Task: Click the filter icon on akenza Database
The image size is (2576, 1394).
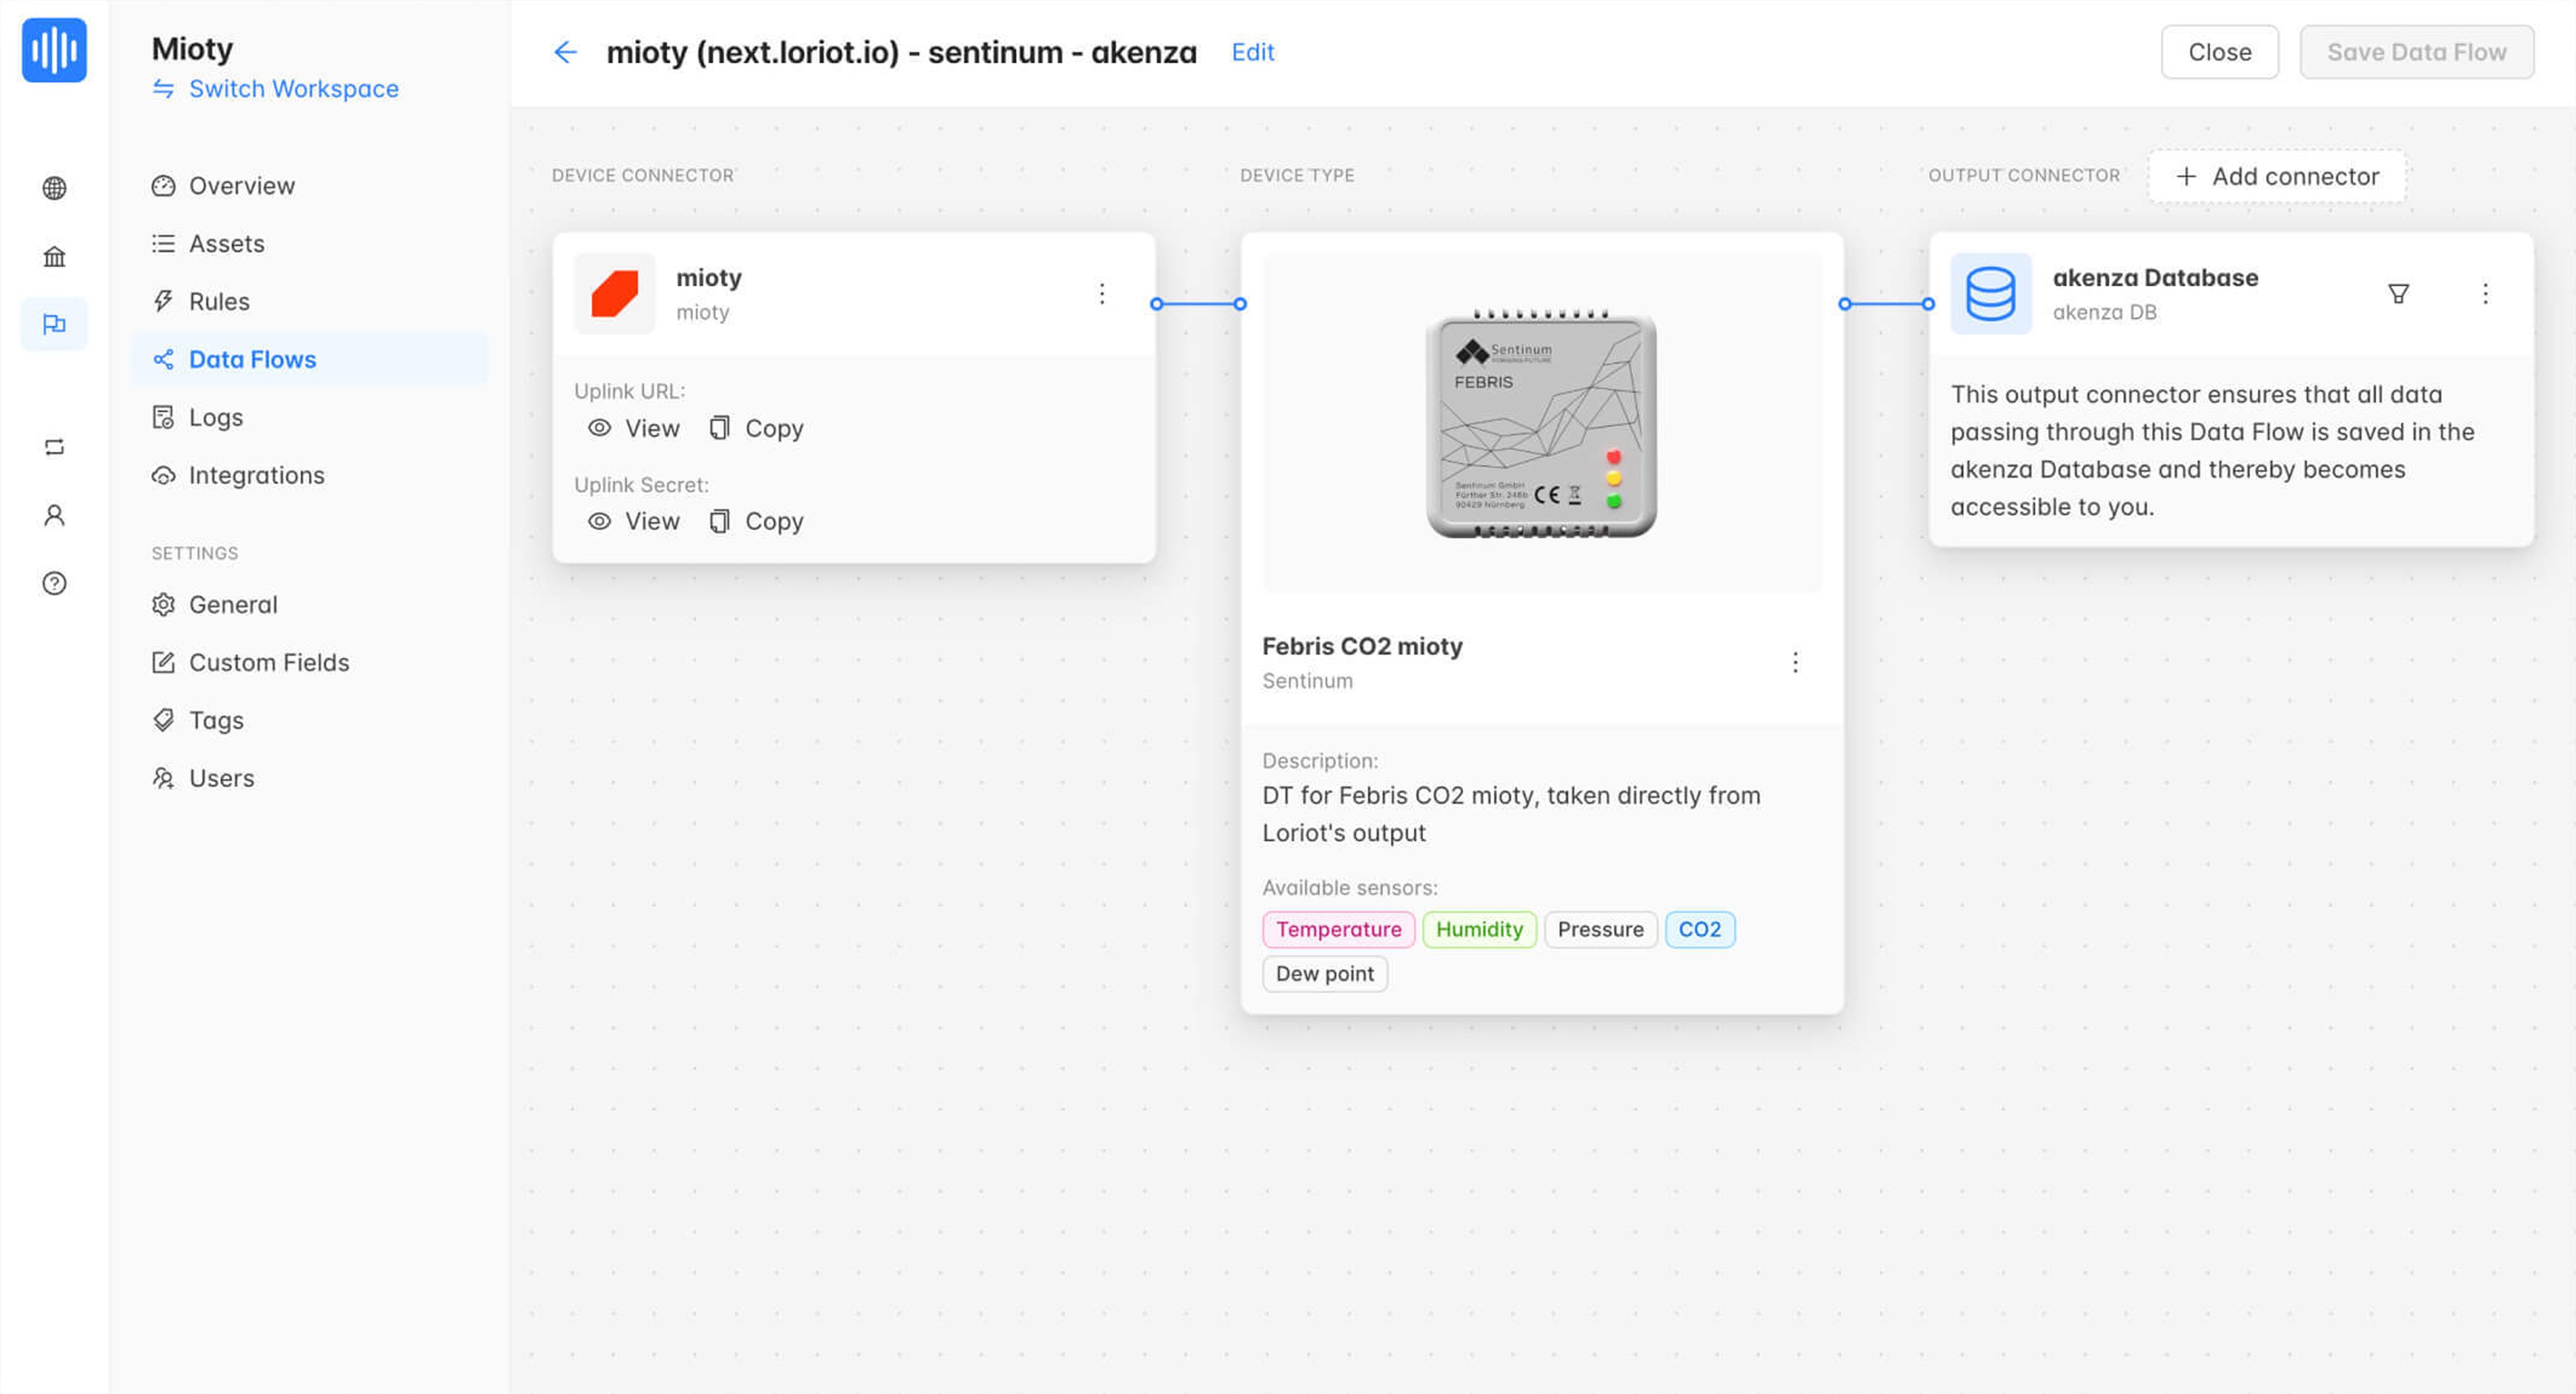Action: [x=2398, y=294]
